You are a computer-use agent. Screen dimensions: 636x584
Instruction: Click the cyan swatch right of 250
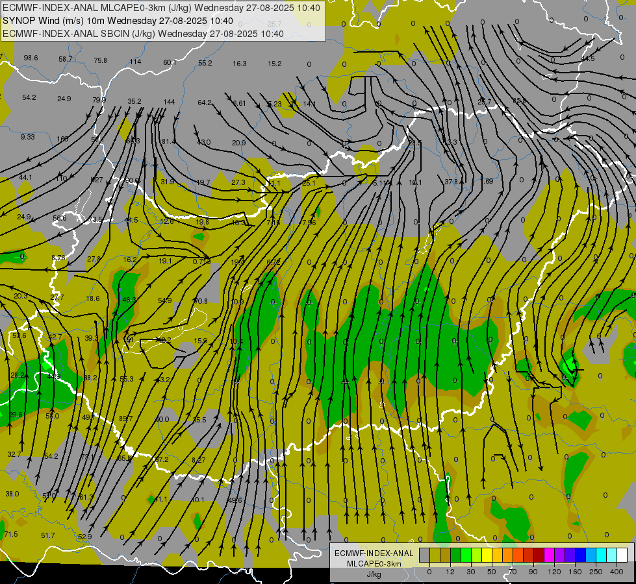(x=601, y=555)
